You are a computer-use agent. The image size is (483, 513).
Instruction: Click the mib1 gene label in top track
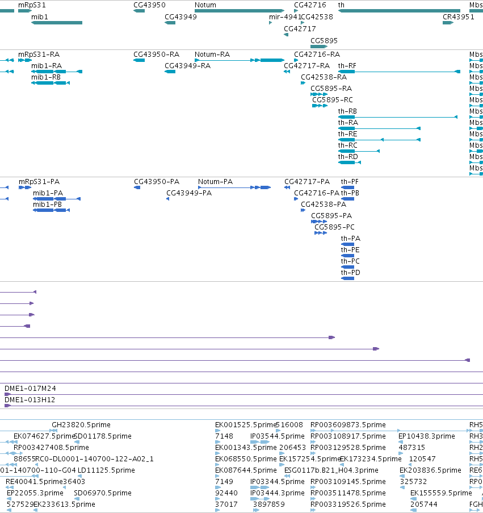(40, 16)
